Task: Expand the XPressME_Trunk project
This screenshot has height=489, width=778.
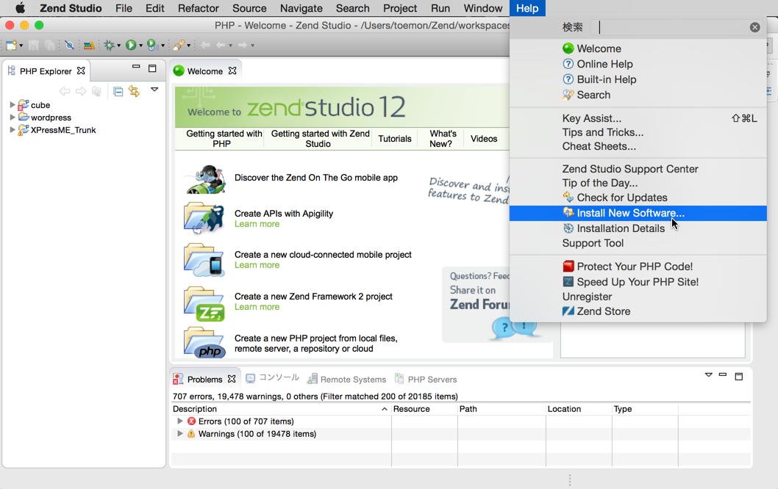Action: (13, 130)
